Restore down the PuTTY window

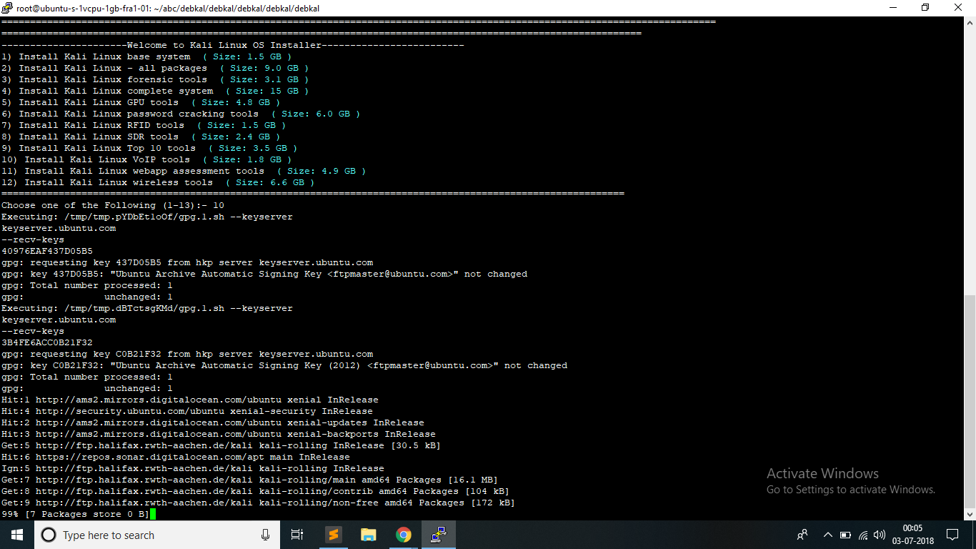(925, 8)
